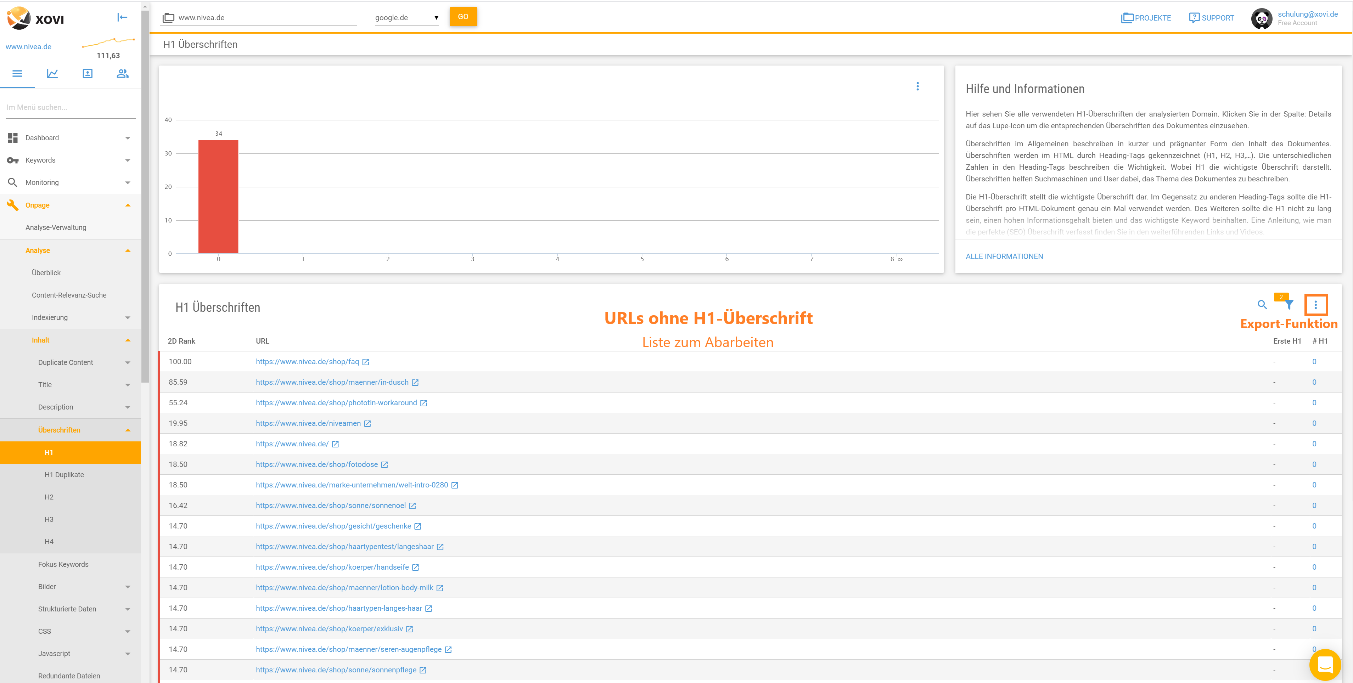Open external icon for www.nivea.de/ homepage
This screenshot has width=1353, height=683.
(335, 444)
